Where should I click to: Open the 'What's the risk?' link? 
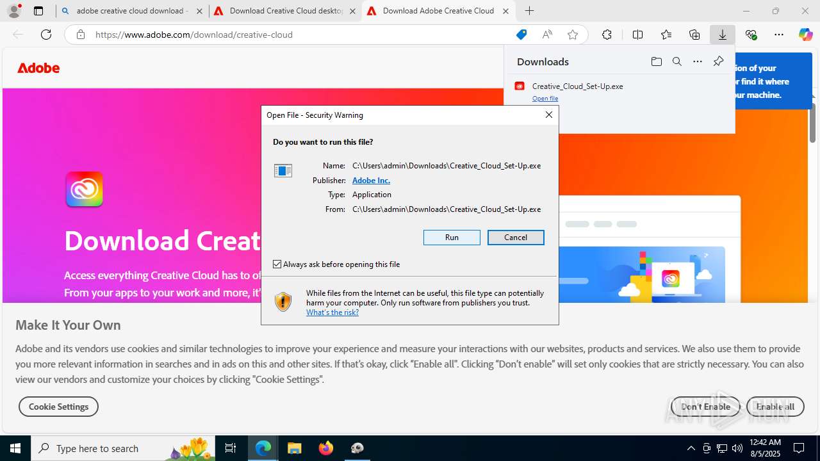(332, 312)
